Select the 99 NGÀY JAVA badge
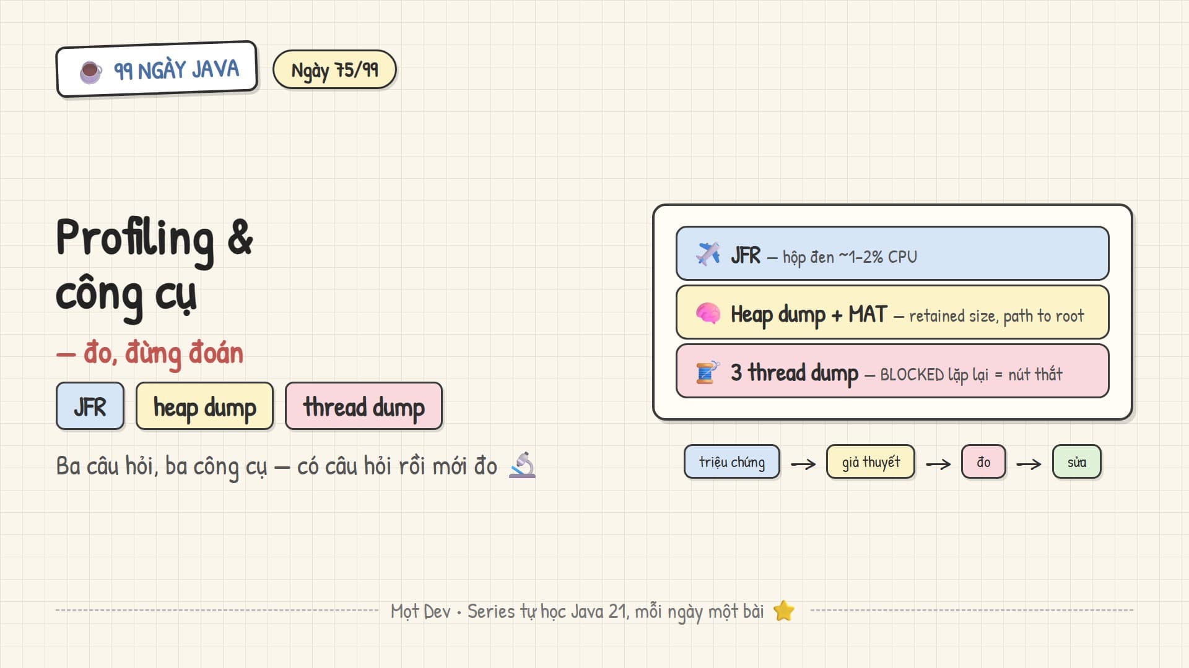This screenshot has width=1189, height=668. (x=157, y=69)
